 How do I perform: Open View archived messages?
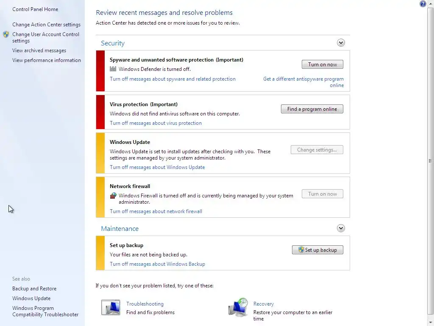click(x=39, y=51)
